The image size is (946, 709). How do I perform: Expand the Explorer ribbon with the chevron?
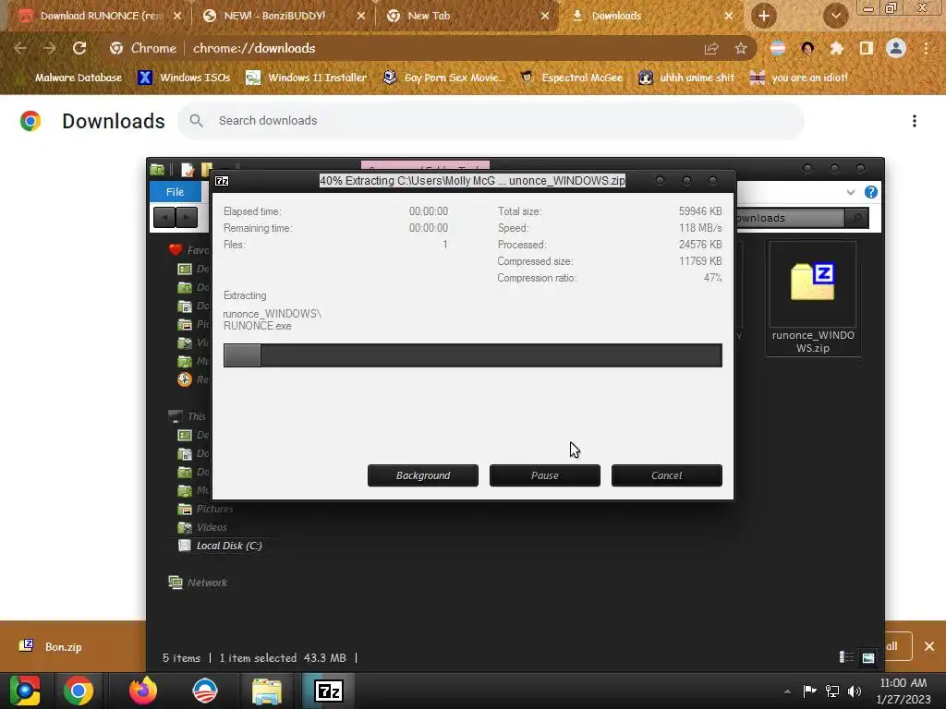pyautogui.click(x=851, y=192)
